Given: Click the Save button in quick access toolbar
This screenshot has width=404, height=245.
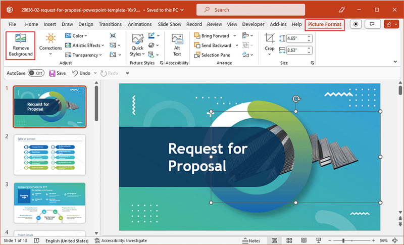Looking at the screenshot, I should (x=57, y=73).
